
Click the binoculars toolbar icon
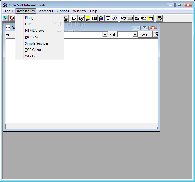137,18
